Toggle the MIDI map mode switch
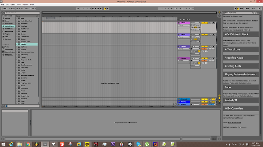263x147 pixels. pos(247,8)
